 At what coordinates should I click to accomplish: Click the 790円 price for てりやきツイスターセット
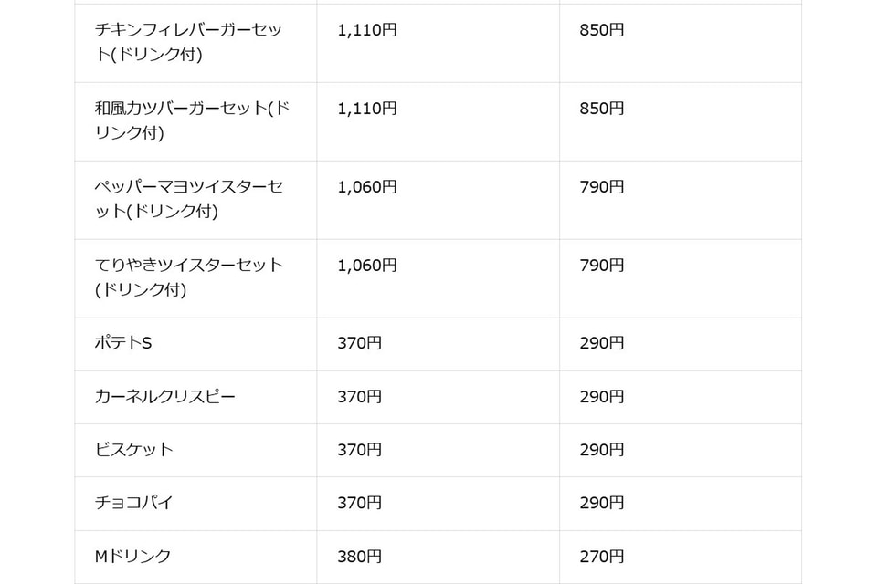click(x=602, y=266)
